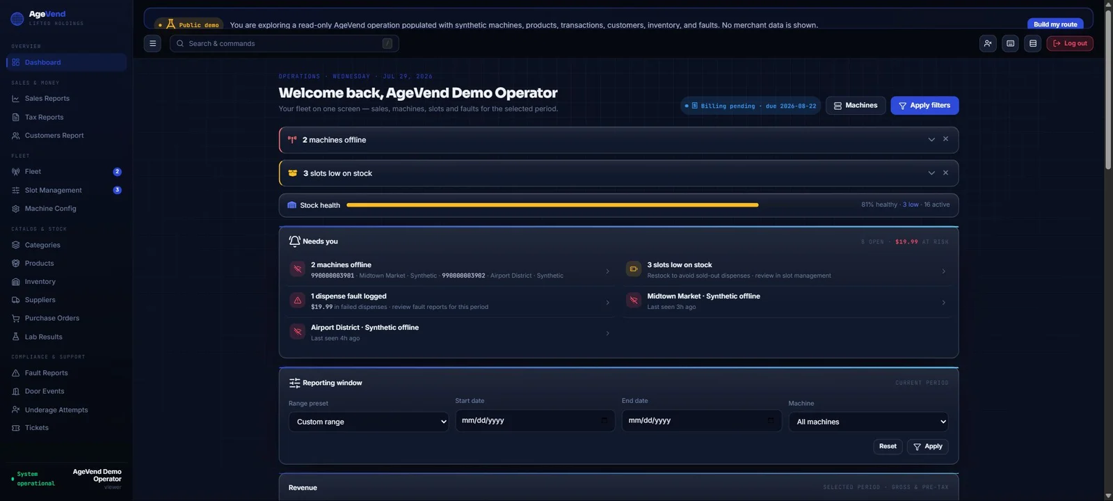
Task: Go to Sales Reports
Action: [66, 99]
